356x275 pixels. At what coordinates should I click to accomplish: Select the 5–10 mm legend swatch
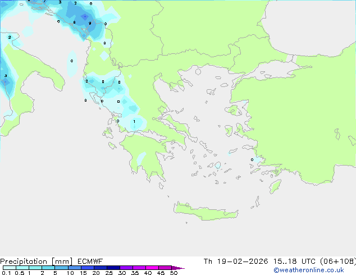coord(61,268)
